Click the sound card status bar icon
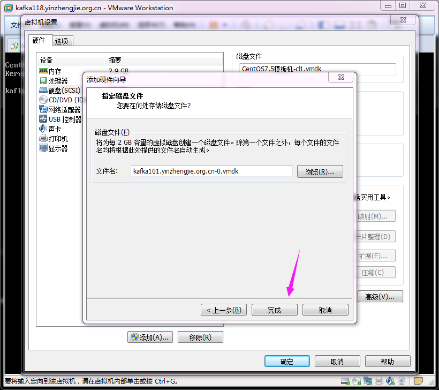439x390 pixels. pyautogui.click(x=390, y=381)
